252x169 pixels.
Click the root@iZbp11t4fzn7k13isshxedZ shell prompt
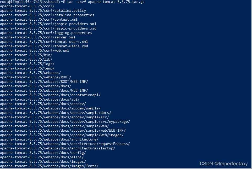(32, 2)
